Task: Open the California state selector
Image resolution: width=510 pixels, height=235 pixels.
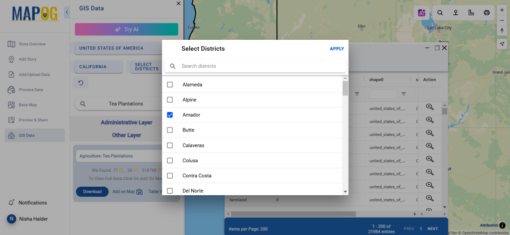Action: 99,67
